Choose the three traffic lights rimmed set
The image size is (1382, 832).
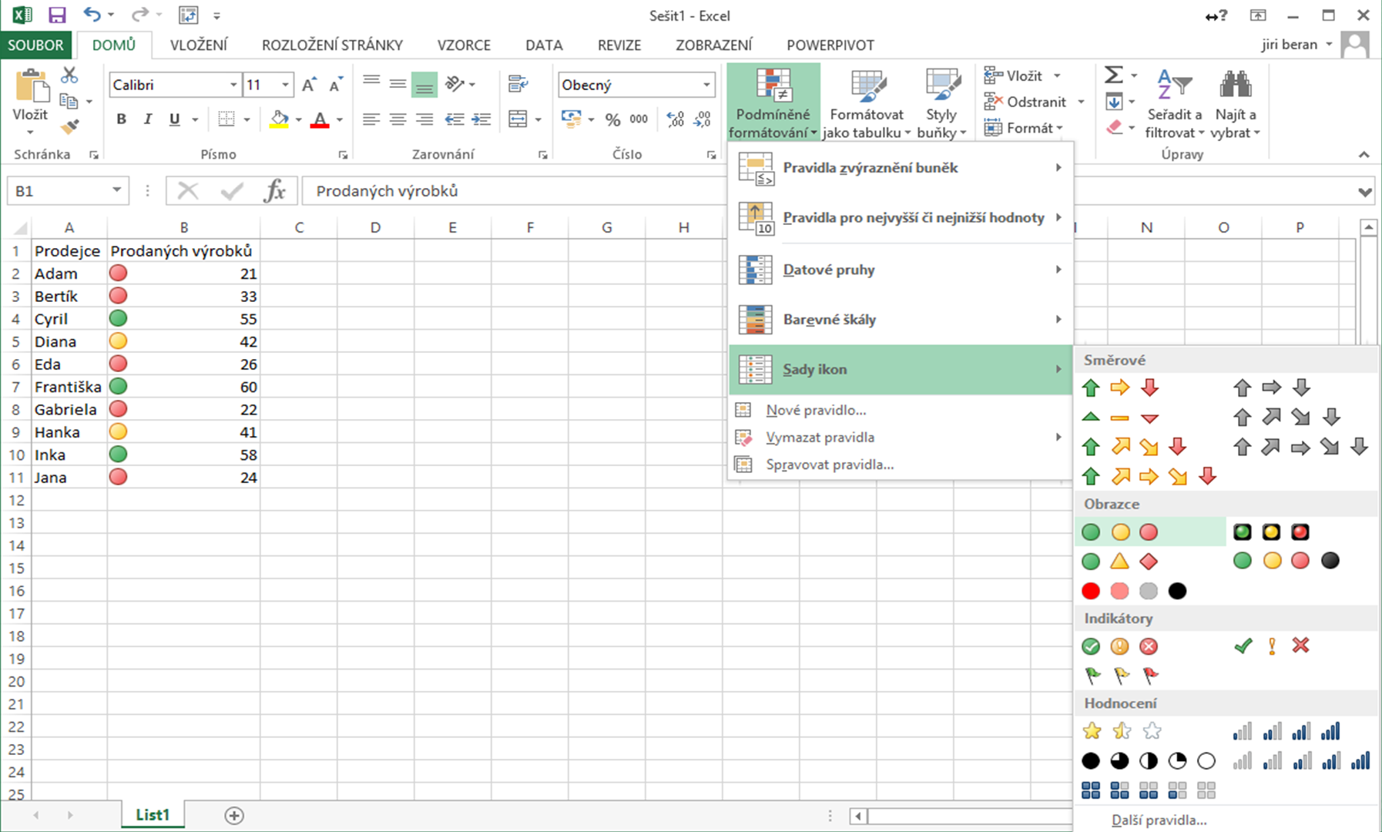(1271, 532)
